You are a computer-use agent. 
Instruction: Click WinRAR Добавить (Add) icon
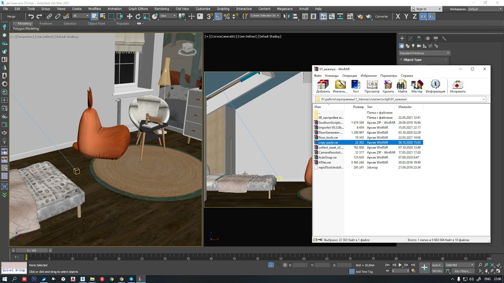click(x=323, y=86)
